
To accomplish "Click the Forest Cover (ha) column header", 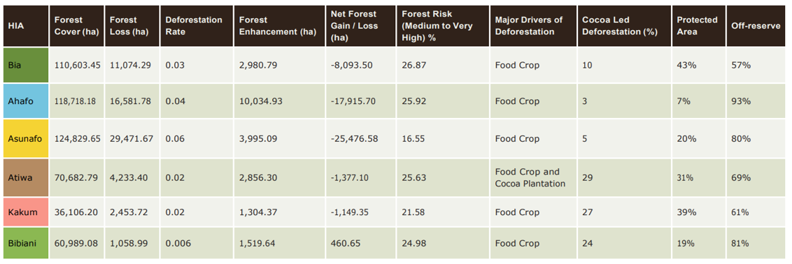I will tap(76, 26).
